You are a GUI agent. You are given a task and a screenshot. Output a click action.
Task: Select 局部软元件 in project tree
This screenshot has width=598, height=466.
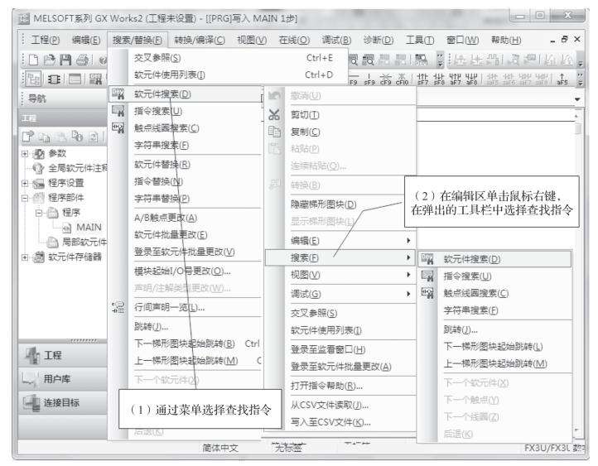[84, 242]
